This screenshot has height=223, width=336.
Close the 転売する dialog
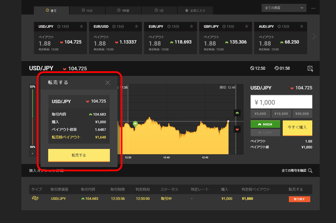click(x=108, y=82)
